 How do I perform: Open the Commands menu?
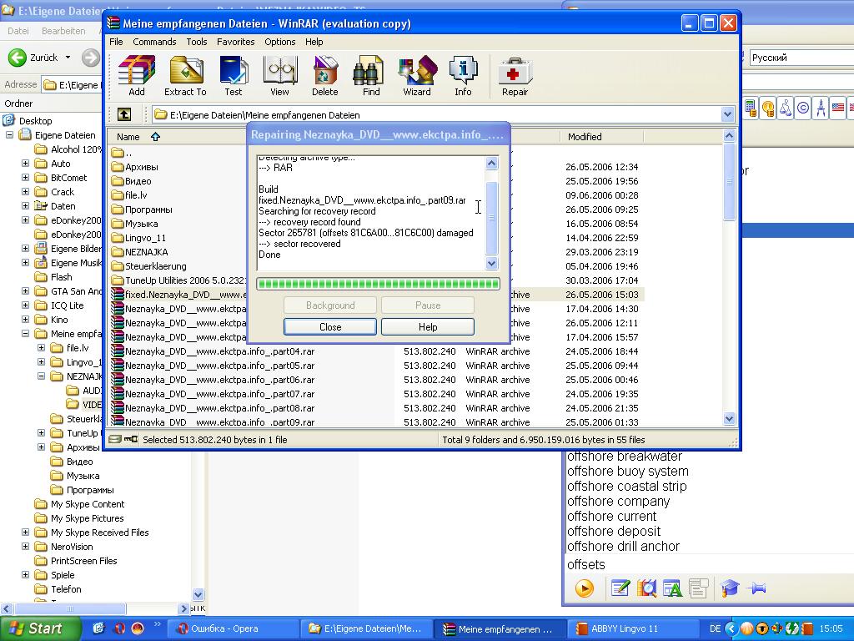click(x=154, y=42)
